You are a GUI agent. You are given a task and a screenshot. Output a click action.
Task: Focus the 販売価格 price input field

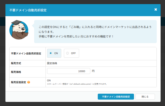click(69, 71)
